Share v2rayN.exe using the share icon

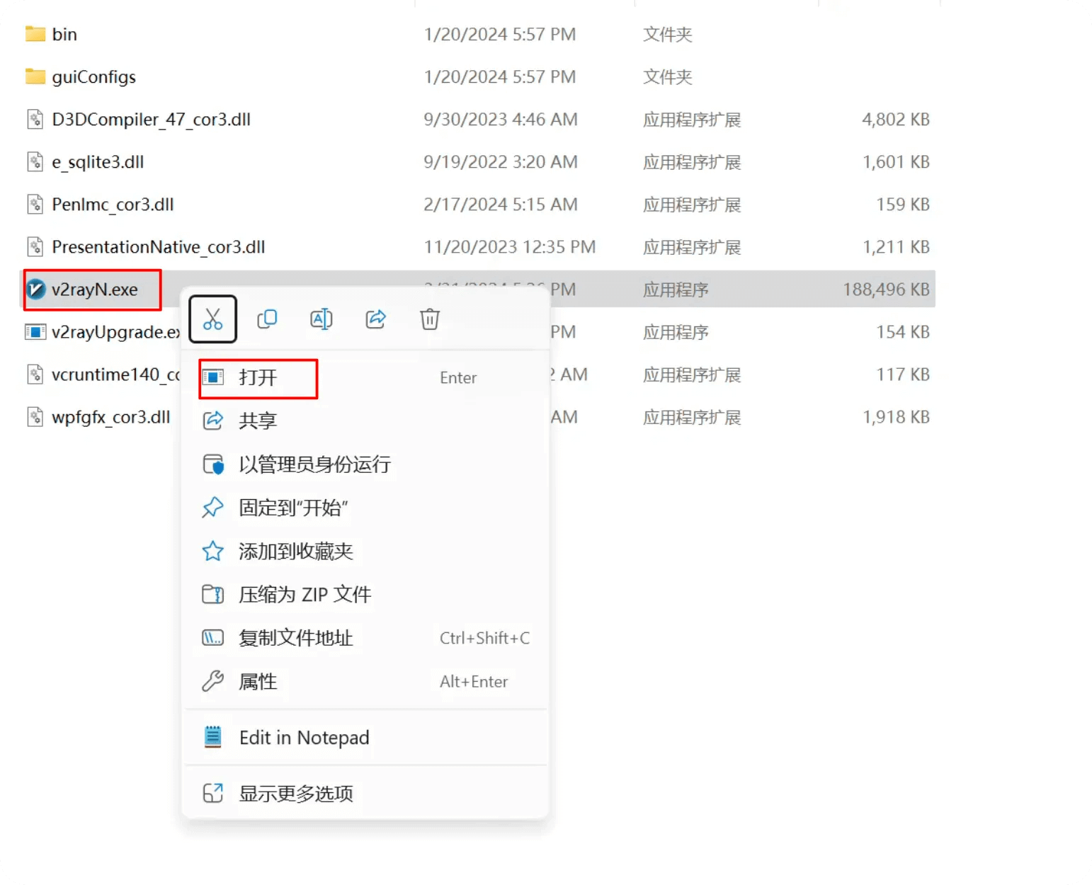point(375,319)
